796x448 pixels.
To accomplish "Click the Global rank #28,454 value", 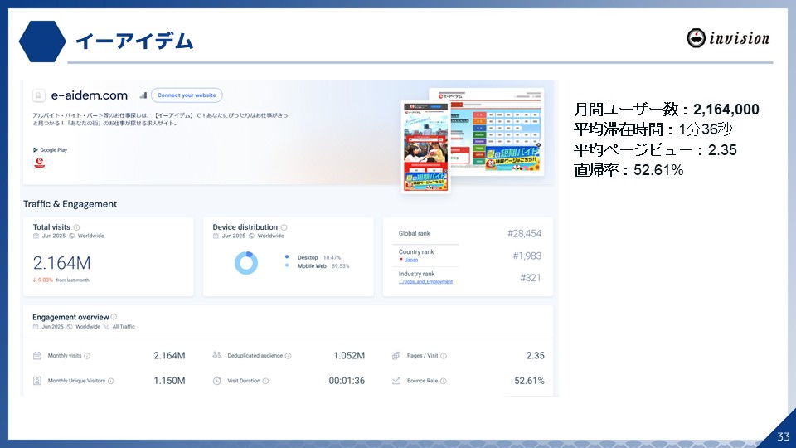I will [x=524, y=234].
